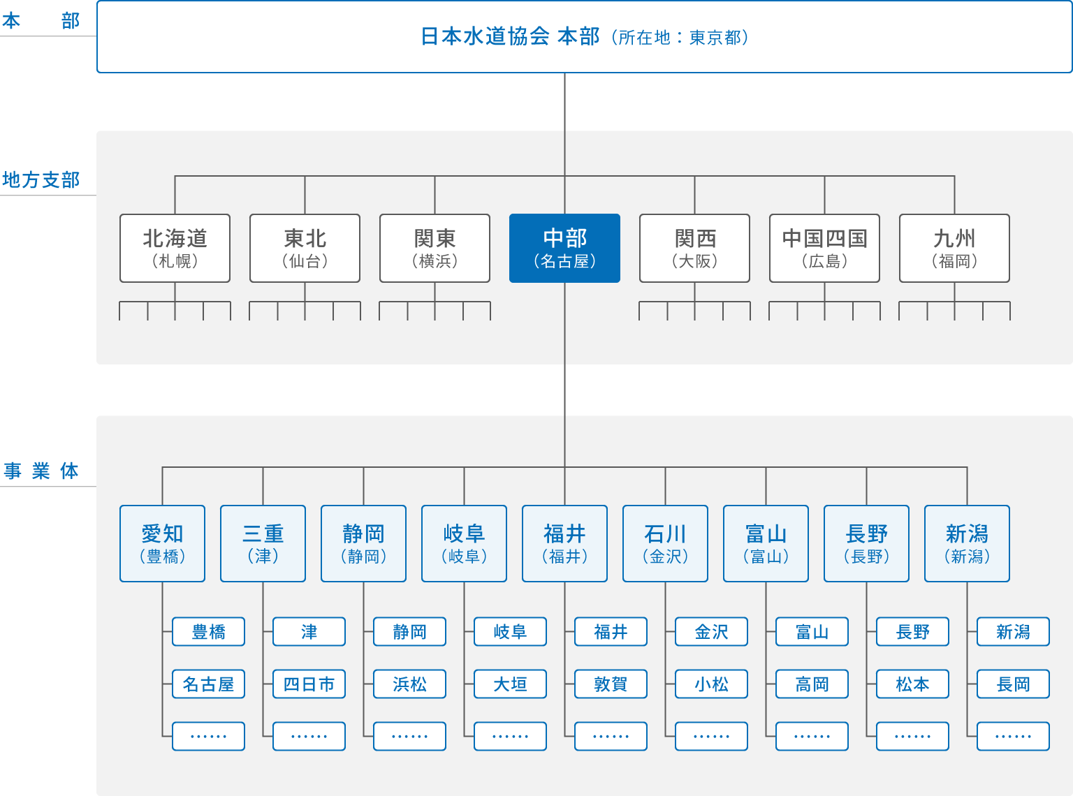Click the 石川 (金沢) prefecture box
This screenshot has width=1073, height=796.
pos(665,544)
